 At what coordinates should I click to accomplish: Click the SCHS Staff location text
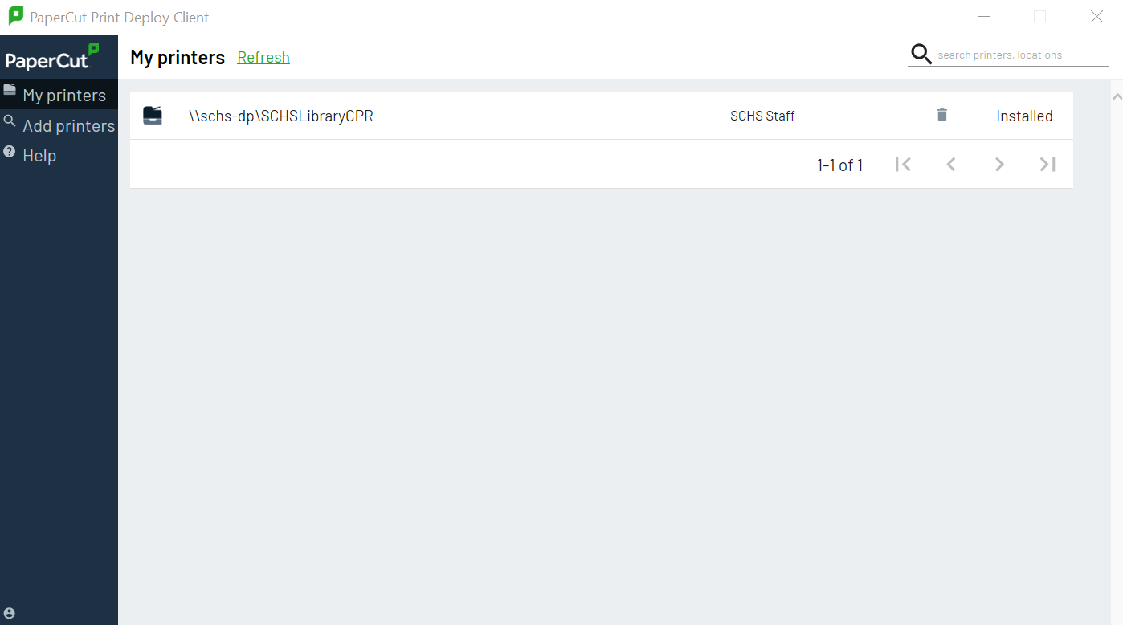tap(762, 116)
